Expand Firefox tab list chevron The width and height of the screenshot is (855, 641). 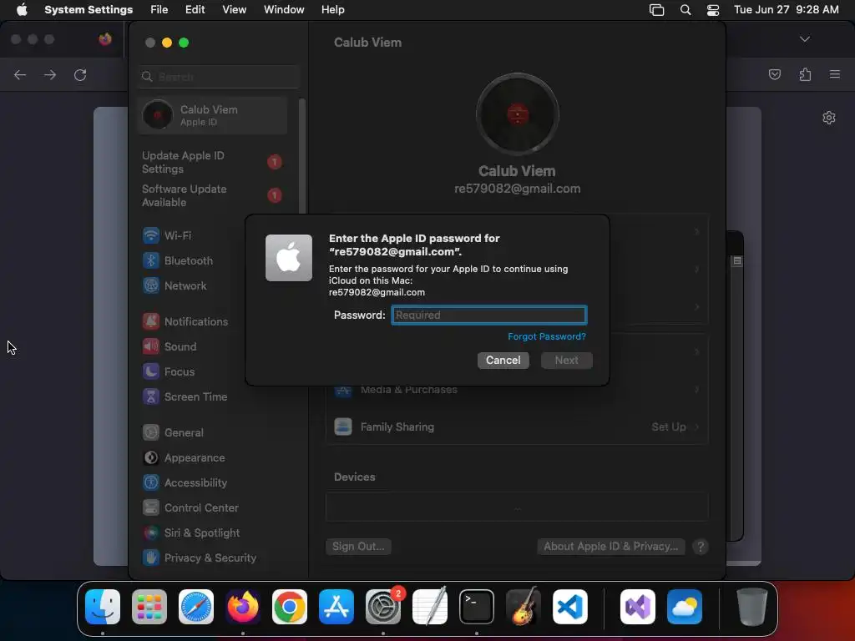(x=804, y=39)
